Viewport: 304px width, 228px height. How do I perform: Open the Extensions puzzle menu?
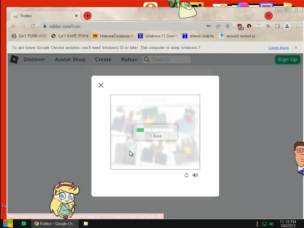pos(268,26)
